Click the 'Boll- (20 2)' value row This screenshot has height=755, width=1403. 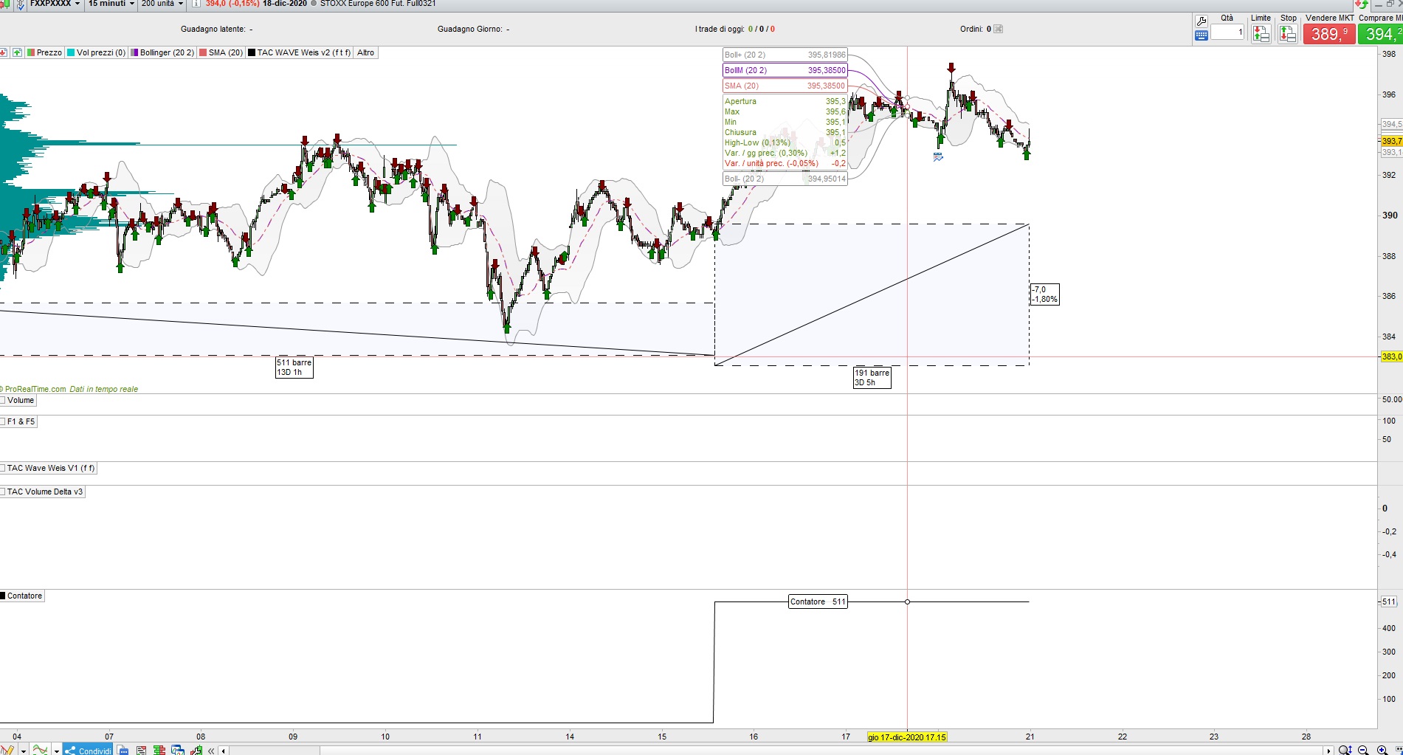click(785, 179)
